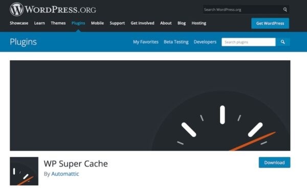Click the WP Super Cache plugin icon

[x=24, y=171]
